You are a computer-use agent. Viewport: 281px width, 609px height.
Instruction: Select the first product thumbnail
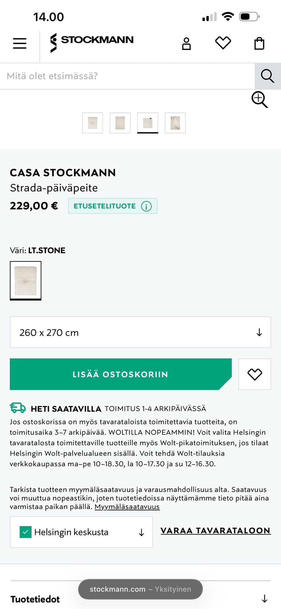[92, 123]
